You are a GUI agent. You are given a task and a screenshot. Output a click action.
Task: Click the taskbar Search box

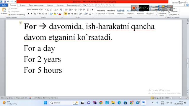pyautogui.click(x=64, y=103)
